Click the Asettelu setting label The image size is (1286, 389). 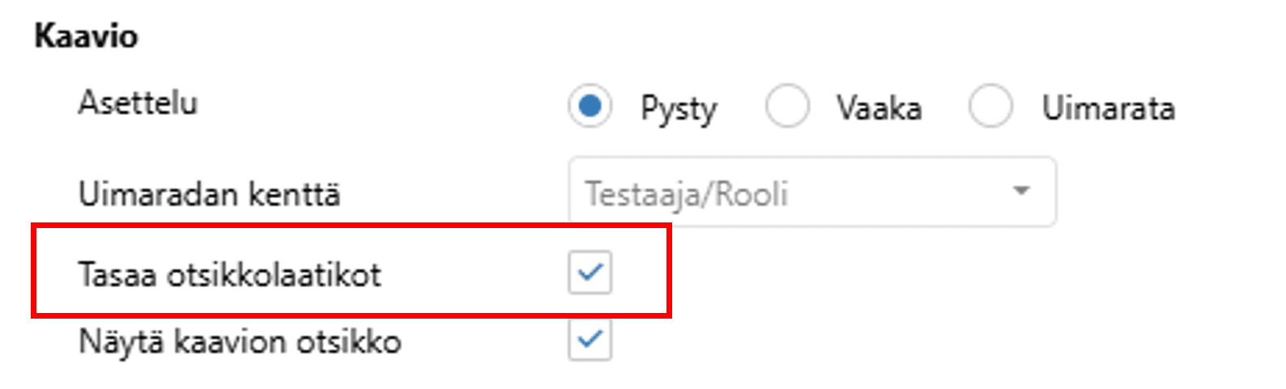pyautogui.click(x=138, y=104)
